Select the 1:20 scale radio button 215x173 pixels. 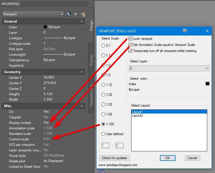(x=103, y=94)
